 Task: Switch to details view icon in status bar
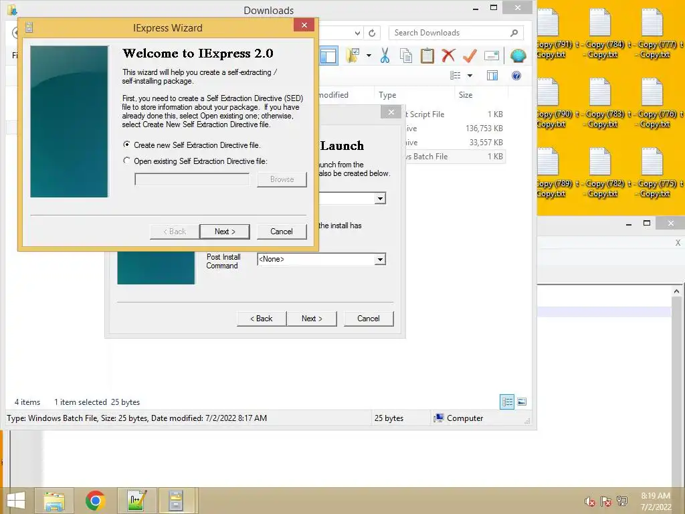[x=507, y=402]
